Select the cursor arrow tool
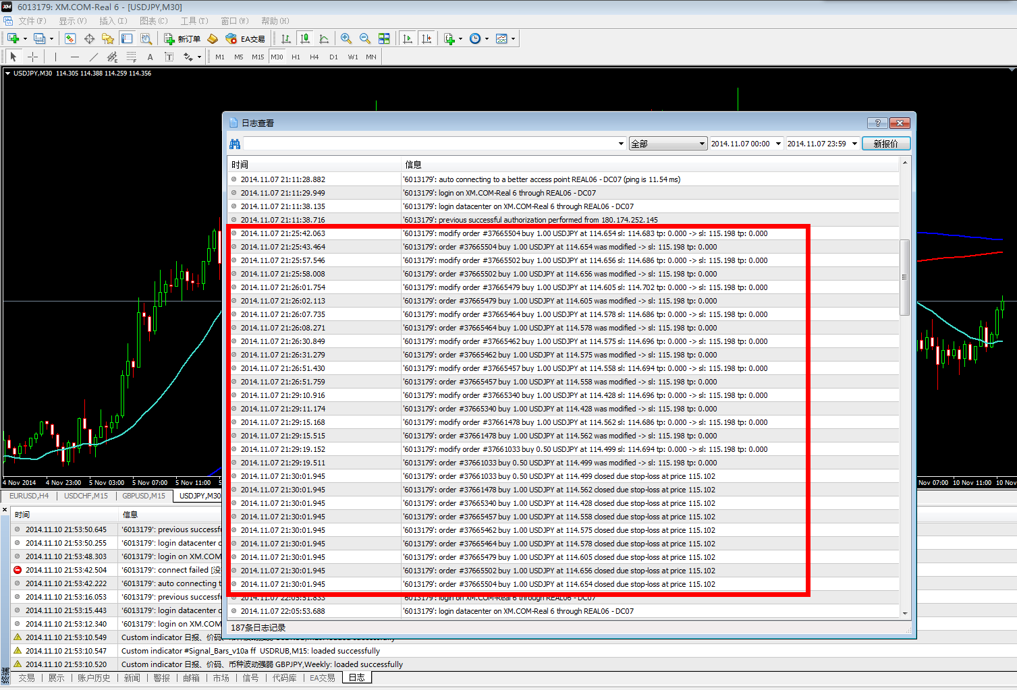The width and height of the screenshot is (1017, 690). [x=13, y=57]
